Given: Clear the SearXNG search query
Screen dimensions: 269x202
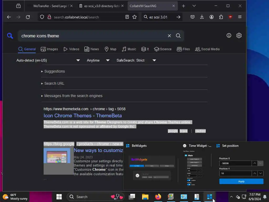Looking at the screenshot, I should click(169, 36).
